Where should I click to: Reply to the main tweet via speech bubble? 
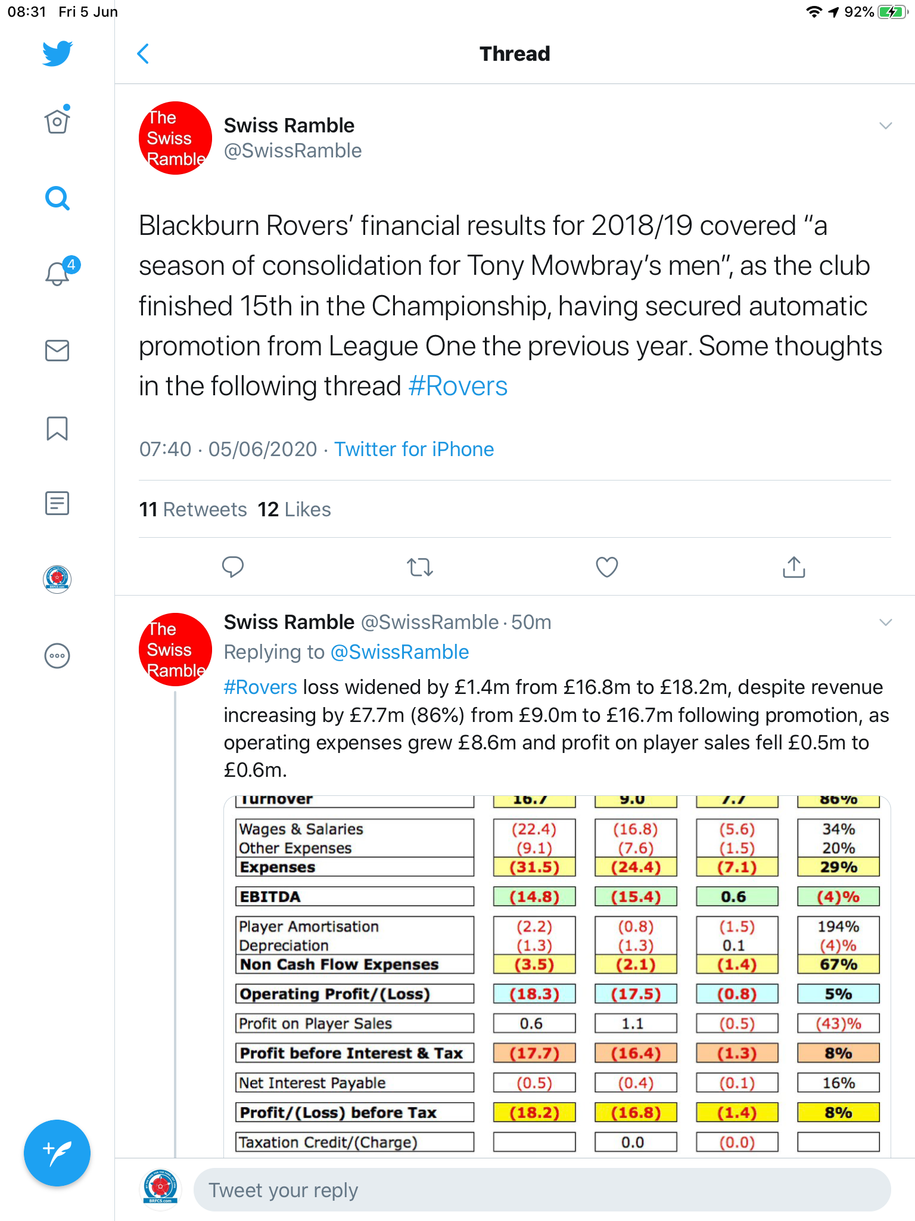pyautogui.click(x=233, y=567)
